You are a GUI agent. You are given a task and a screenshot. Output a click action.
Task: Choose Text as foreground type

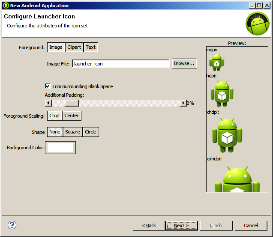[91, 47]
